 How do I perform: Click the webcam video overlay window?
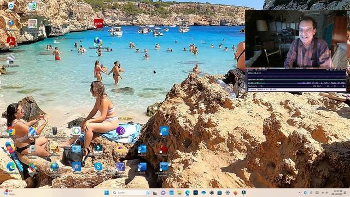[x=296, y=39]
